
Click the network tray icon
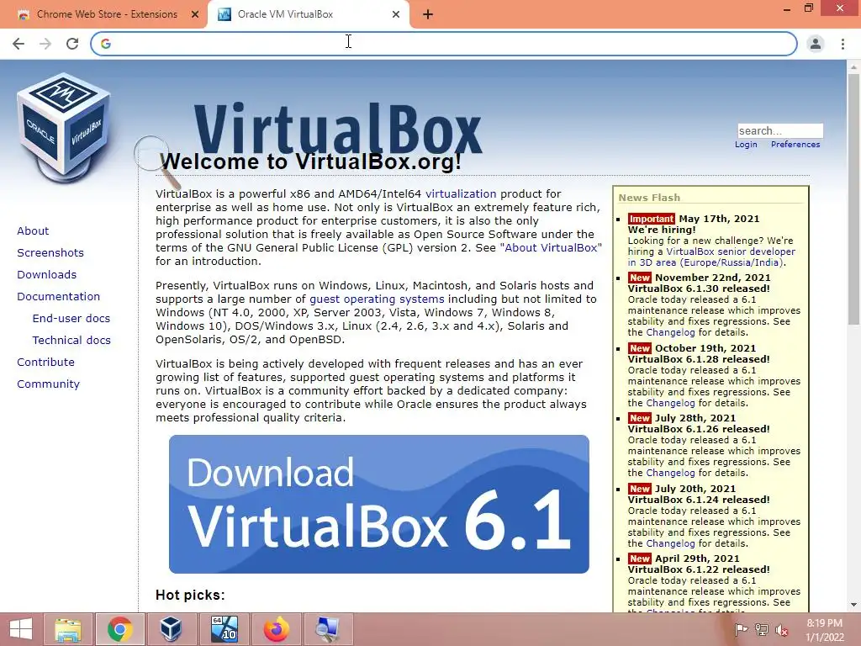point(762,629)
